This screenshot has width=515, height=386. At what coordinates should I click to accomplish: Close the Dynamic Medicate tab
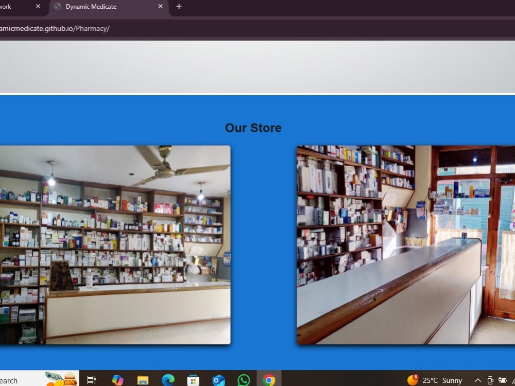[160, 7]
